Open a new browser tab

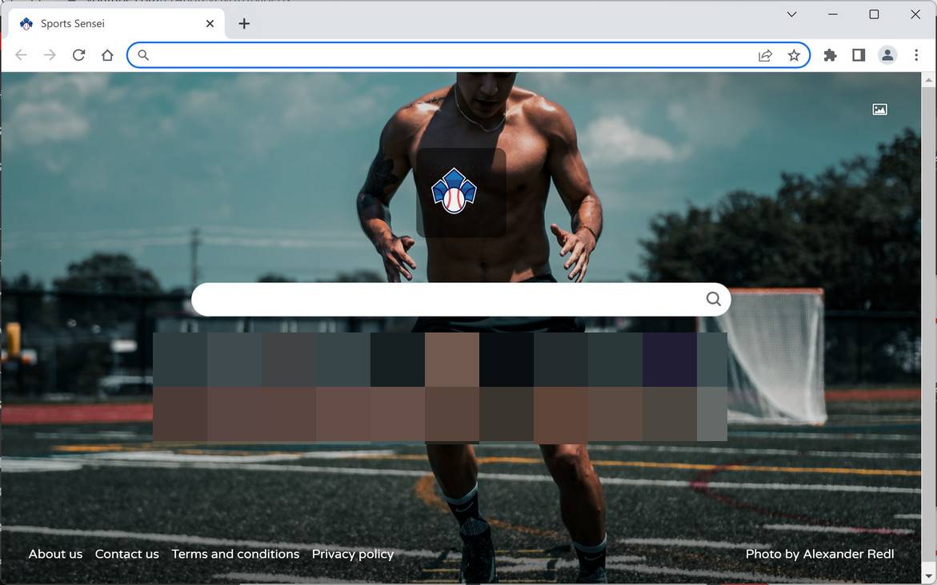click(244, 23)
